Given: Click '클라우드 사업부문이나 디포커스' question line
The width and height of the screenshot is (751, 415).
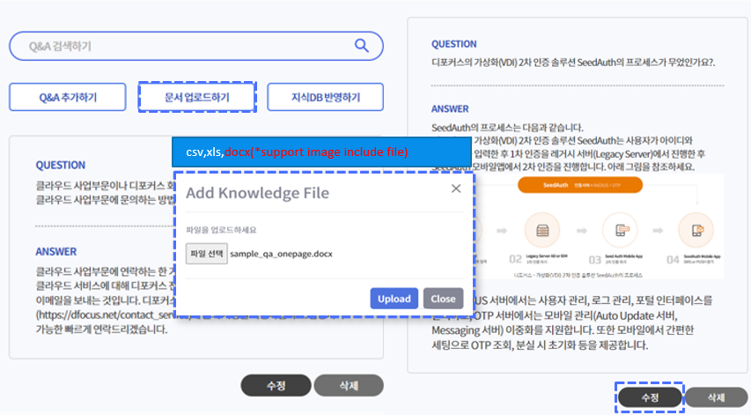Looking at the screenshot, I should click(x=107, y=185).
